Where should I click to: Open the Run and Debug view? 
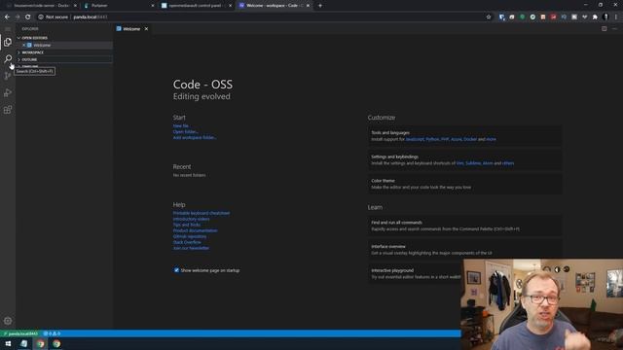pyautogui.click(x=8, y=93)
